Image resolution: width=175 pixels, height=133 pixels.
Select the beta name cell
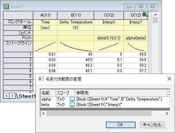click(x=48, y=105)
